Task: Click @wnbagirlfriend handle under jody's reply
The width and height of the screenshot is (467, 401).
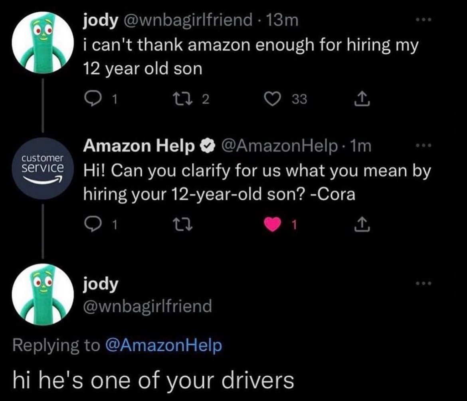Action: [147, 306]
